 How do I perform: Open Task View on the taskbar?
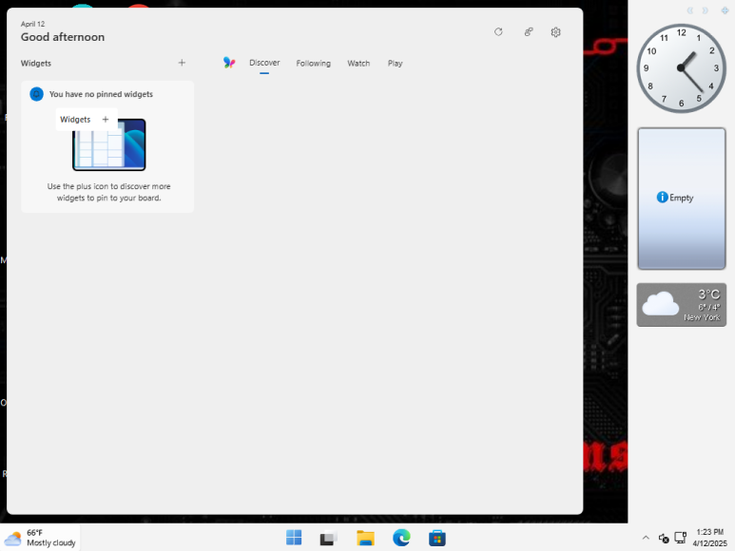329,538
